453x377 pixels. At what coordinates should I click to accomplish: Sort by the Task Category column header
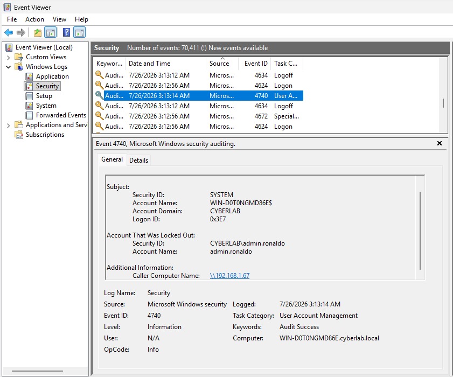tap(287, 64)
